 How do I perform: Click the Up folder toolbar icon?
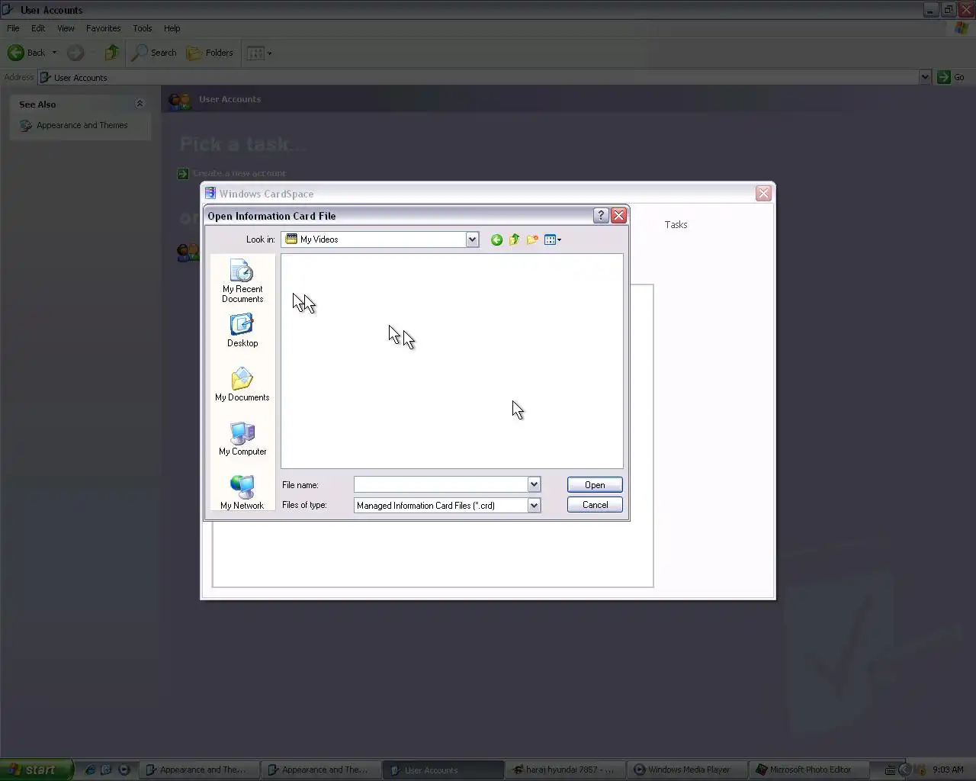[112, 53]
